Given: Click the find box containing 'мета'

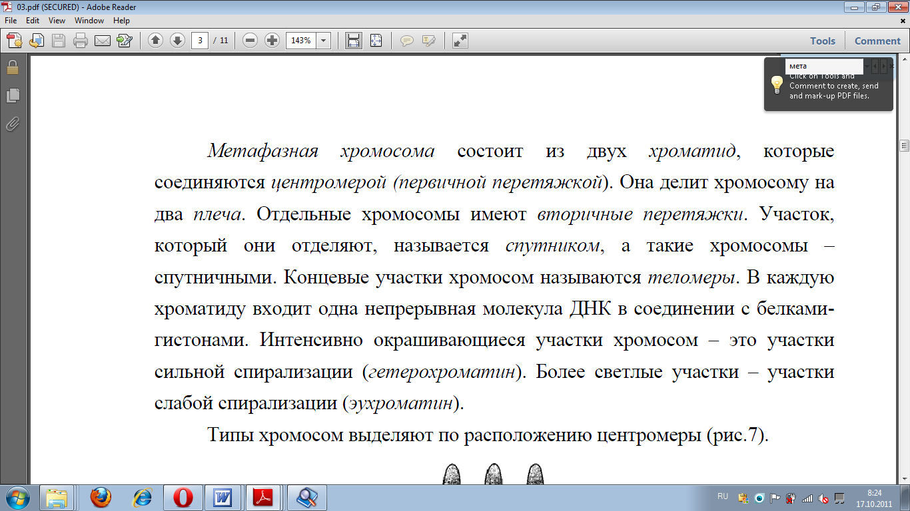Looking at the screenshot, I should click(824, 66).
